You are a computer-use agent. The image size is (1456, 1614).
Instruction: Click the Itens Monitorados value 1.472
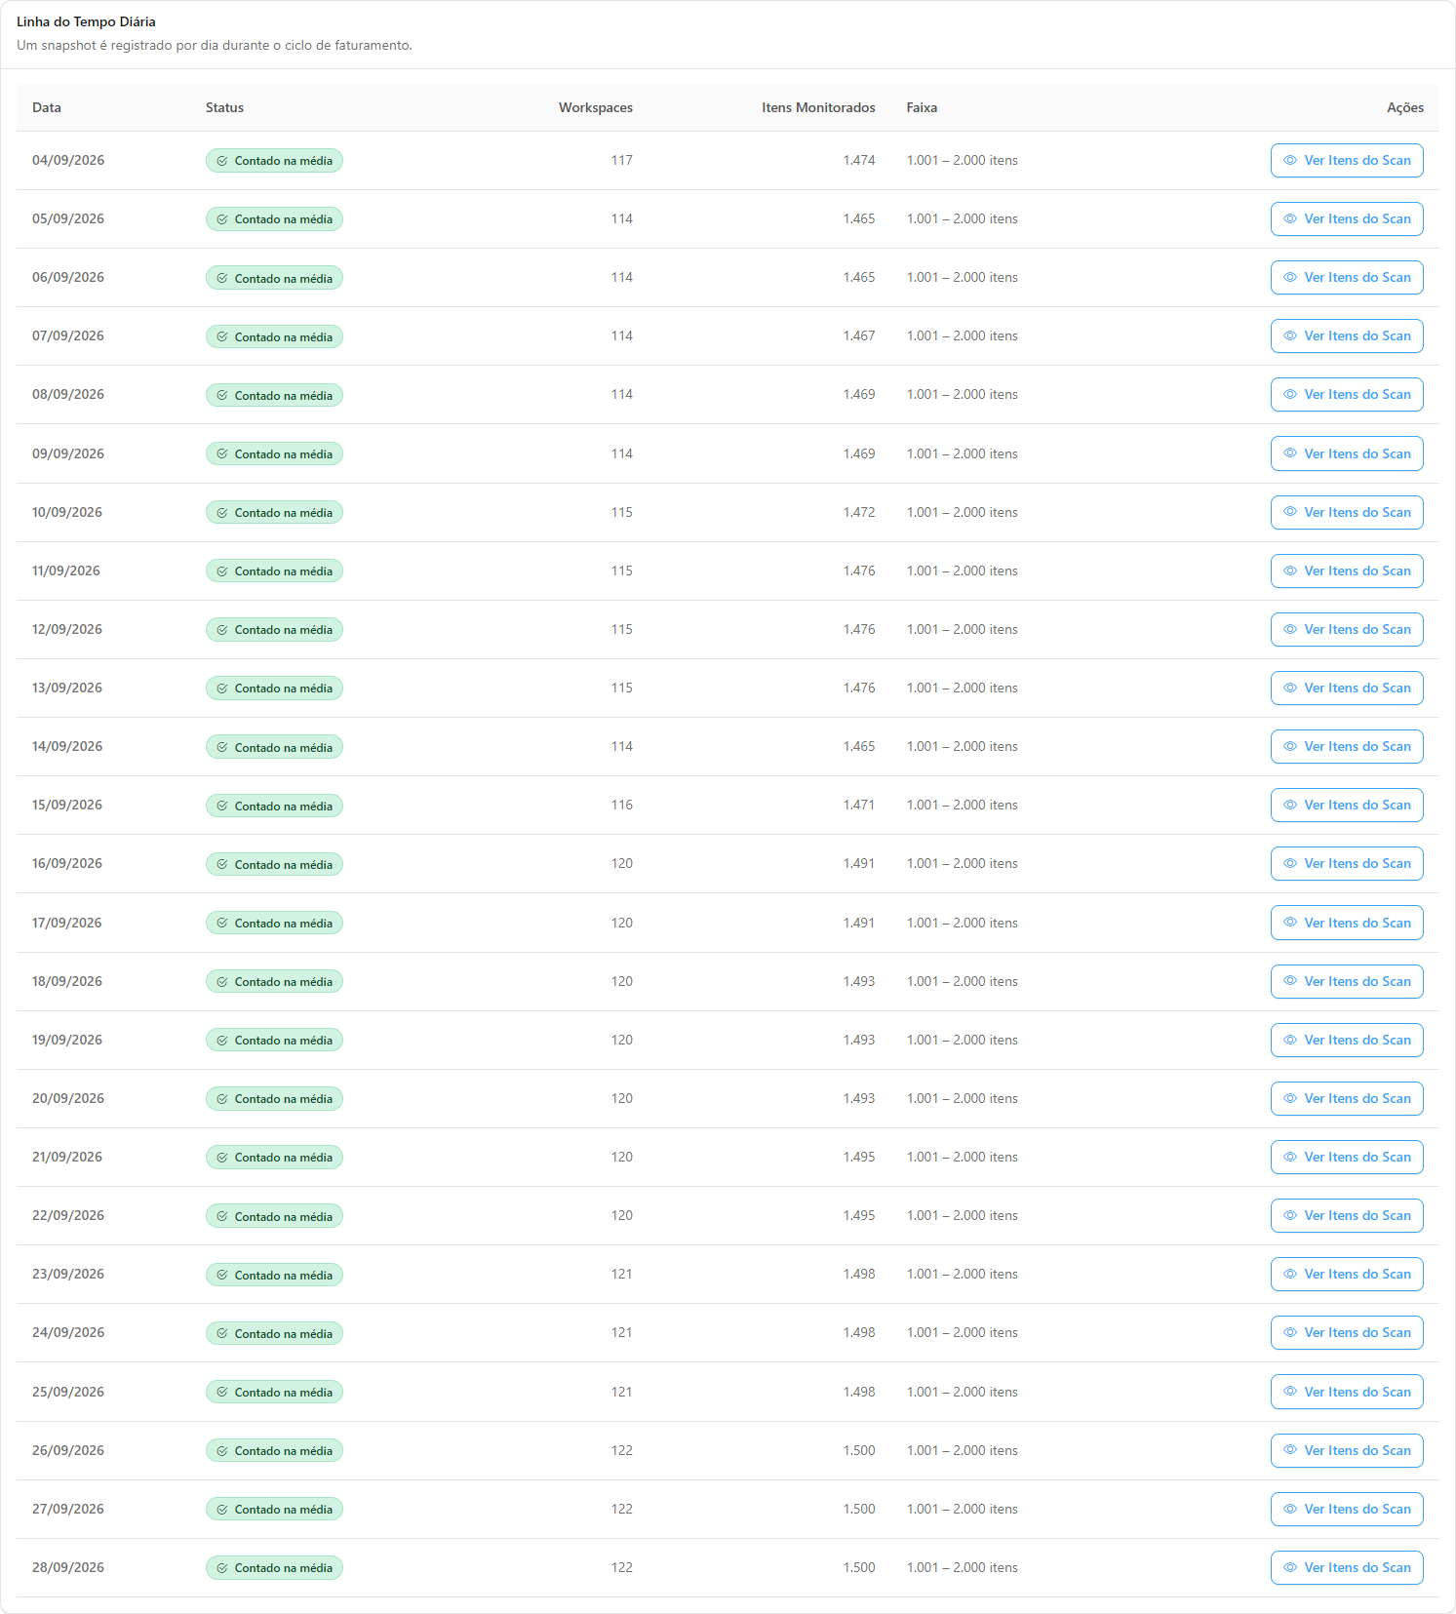[x=859, y=512]
